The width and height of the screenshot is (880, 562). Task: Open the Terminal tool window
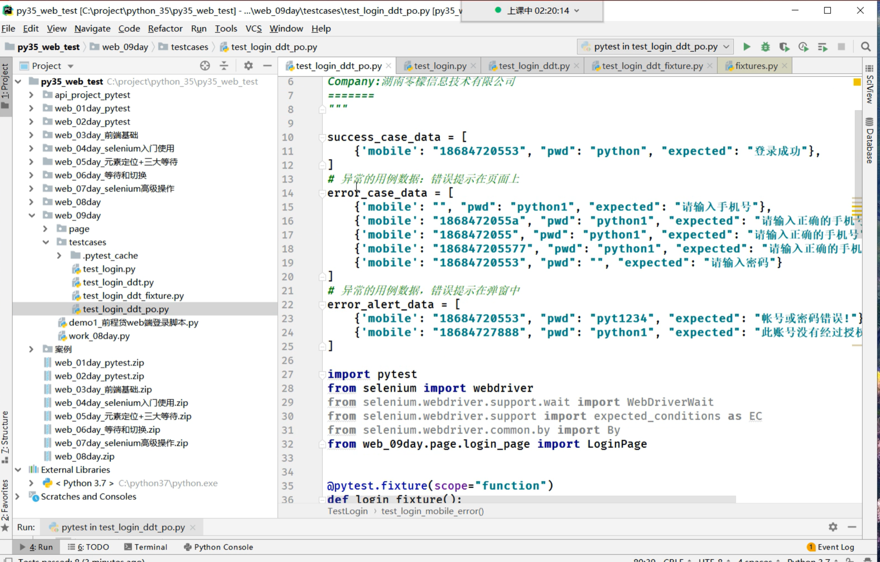click(146, 547)
